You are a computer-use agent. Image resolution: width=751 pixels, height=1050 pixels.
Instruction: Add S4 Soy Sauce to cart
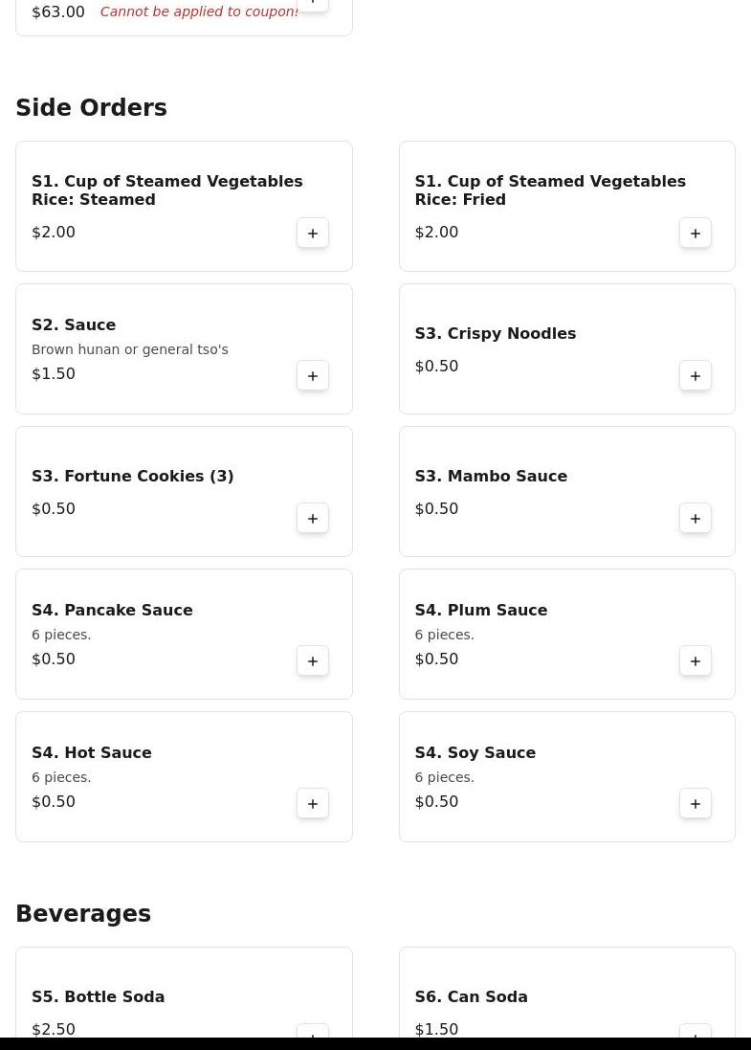tap(696, 804)
